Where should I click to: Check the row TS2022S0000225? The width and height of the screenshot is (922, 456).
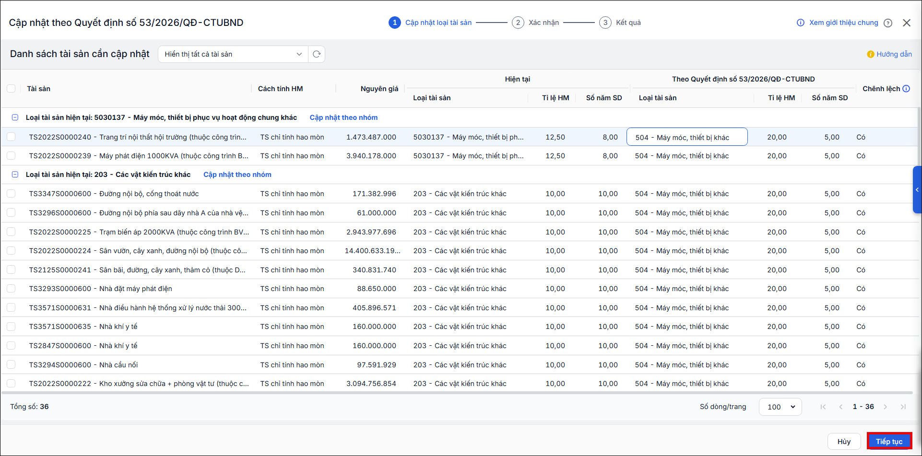click(11, 232)
